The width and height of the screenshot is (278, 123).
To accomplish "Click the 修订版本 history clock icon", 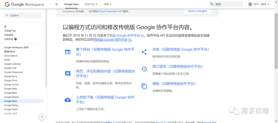I will 144,69.
